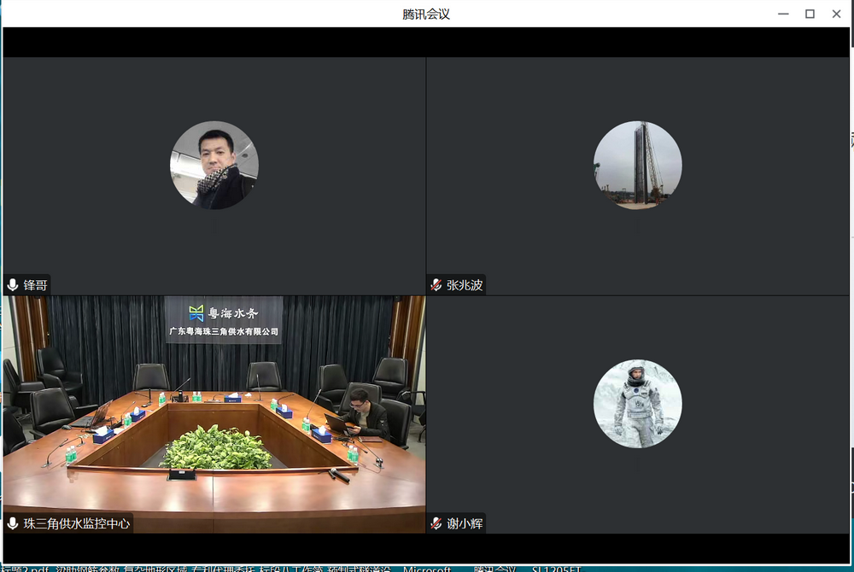Click the 谢小辉 name label
The width and height of the screenshot is (854, 572).
465,523
